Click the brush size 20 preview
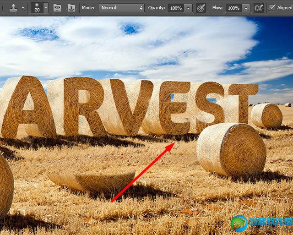The height and width of the screenshot is (235, 293). pos(37,8)
